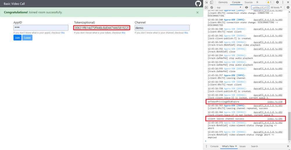This screenshot has height=150, width=291.
Task: Open the channel help 'this' link
Action: (x=186, y=33)
